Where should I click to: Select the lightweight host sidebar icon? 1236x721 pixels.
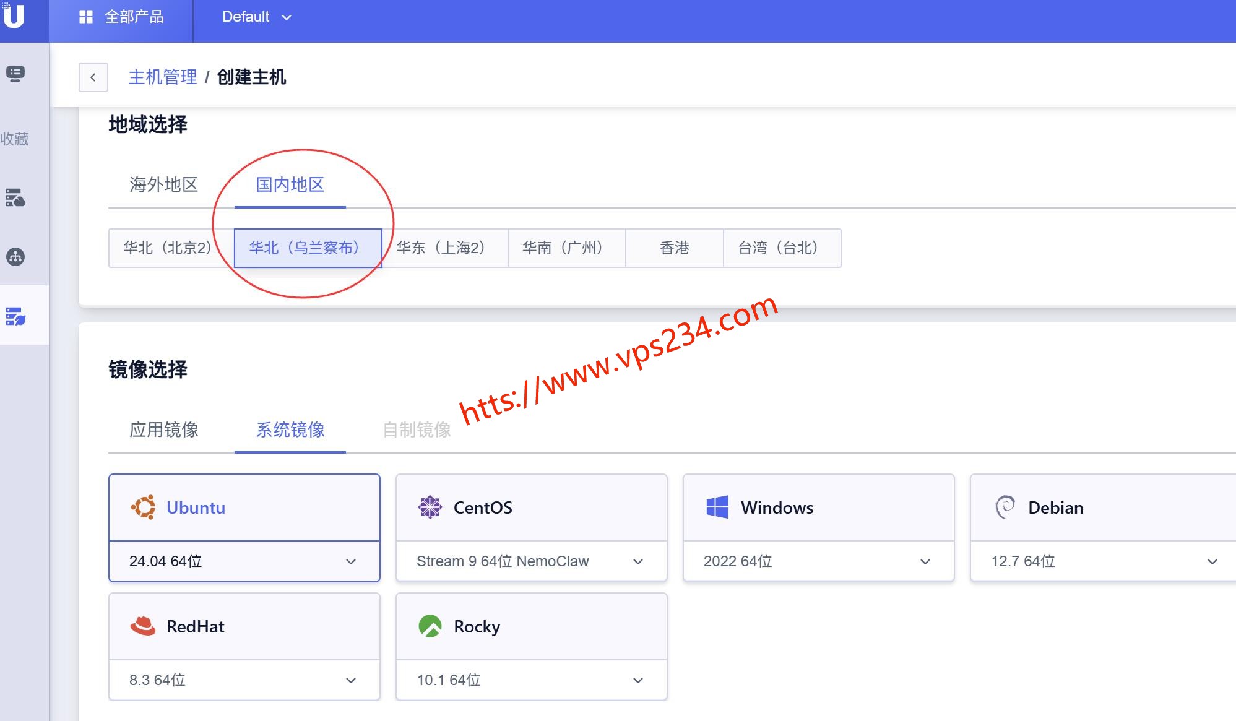[15, 316]
